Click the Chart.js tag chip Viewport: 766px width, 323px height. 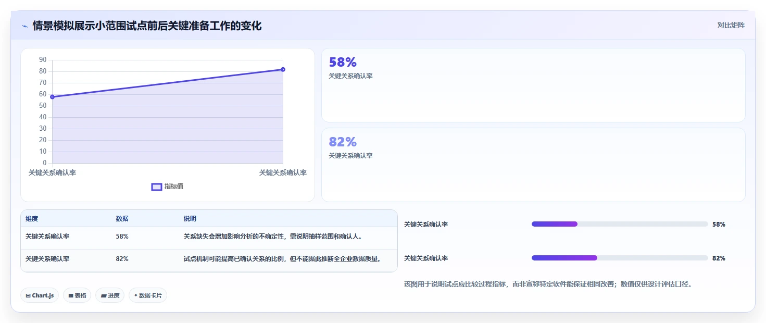pos(40,295)
